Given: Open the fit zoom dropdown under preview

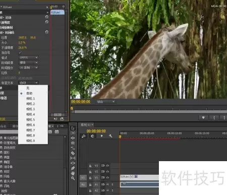Looking at the screenshot, I should (x=106, y=102).
